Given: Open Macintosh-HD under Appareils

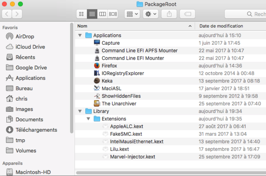Looking at the screenshot, I should tap(28, 172).
